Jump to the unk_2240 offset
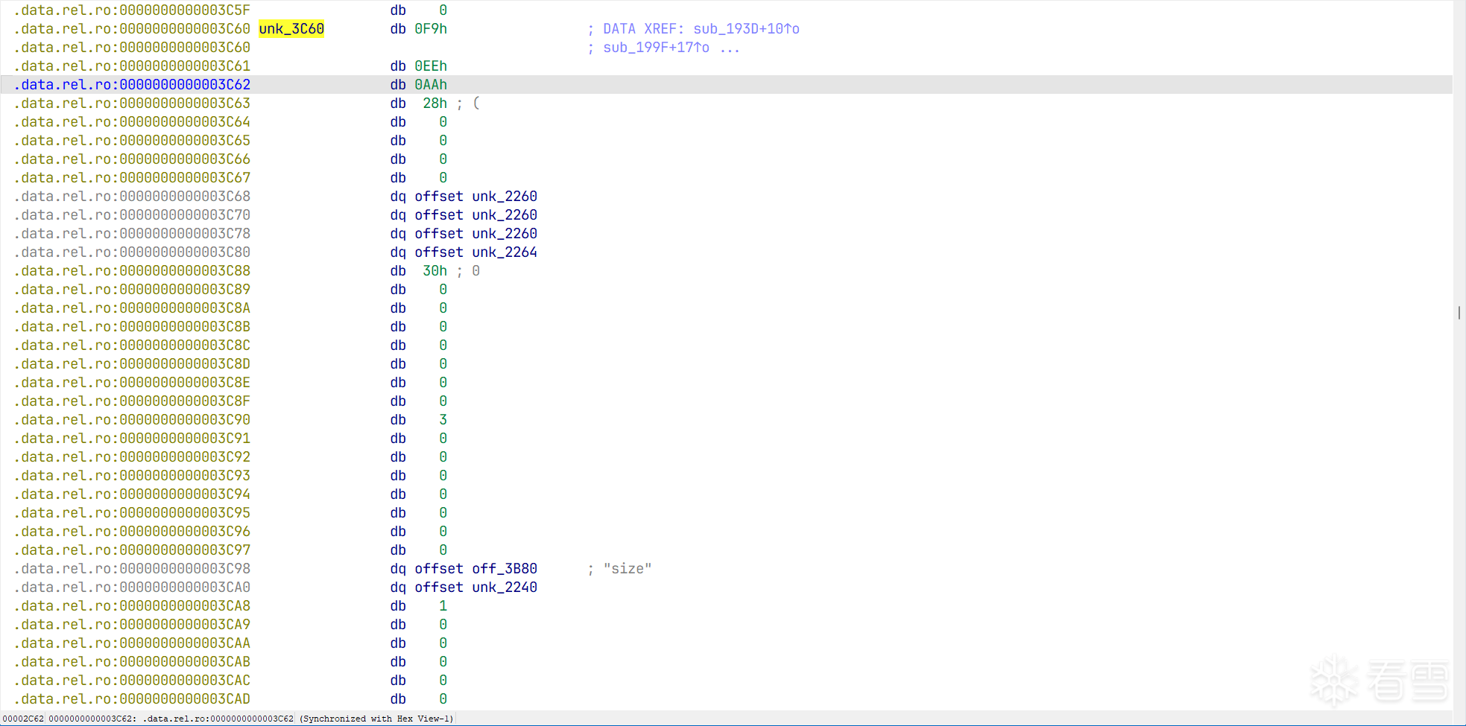 click(x=505, y=588)
